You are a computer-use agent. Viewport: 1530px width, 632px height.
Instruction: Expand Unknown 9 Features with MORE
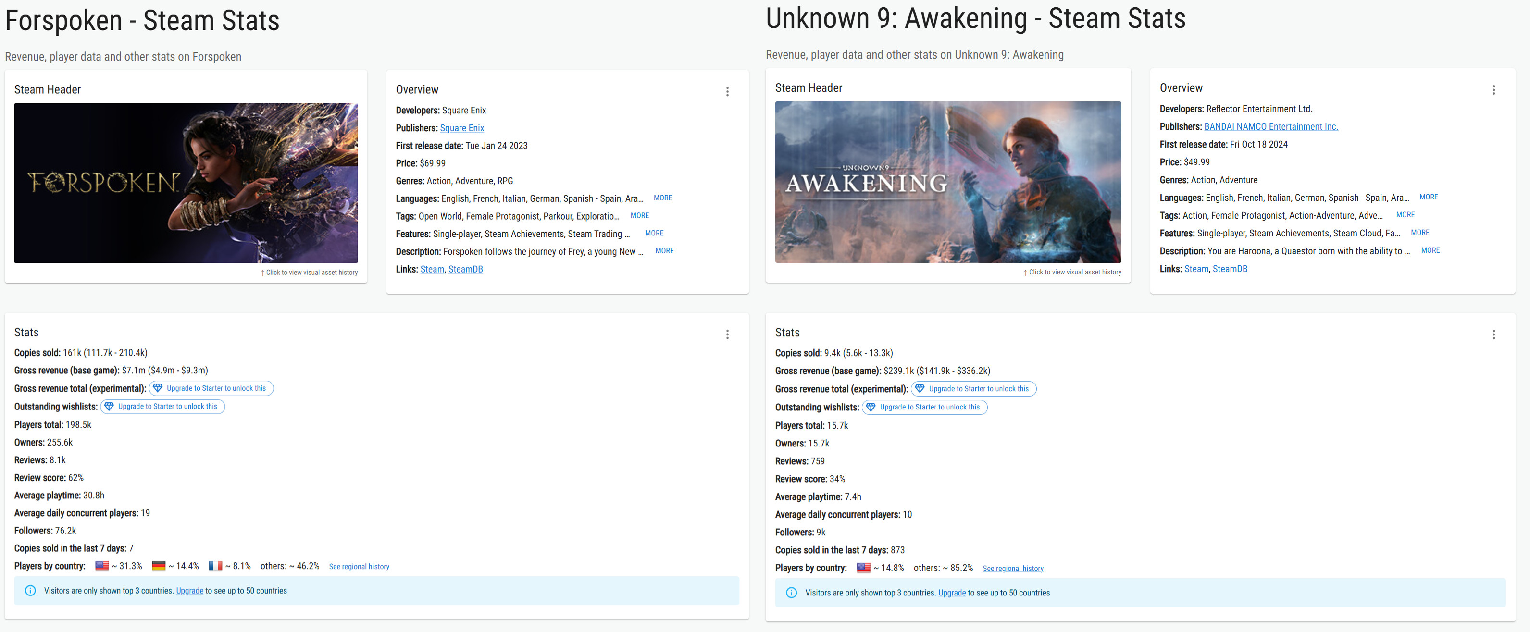click(1420, 233)
